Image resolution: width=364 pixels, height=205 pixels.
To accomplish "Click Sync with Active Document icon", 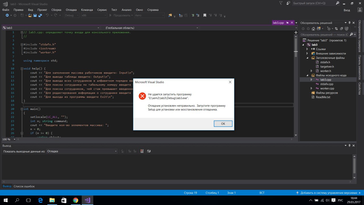I will pyautogui.click(x=336, y=28).
